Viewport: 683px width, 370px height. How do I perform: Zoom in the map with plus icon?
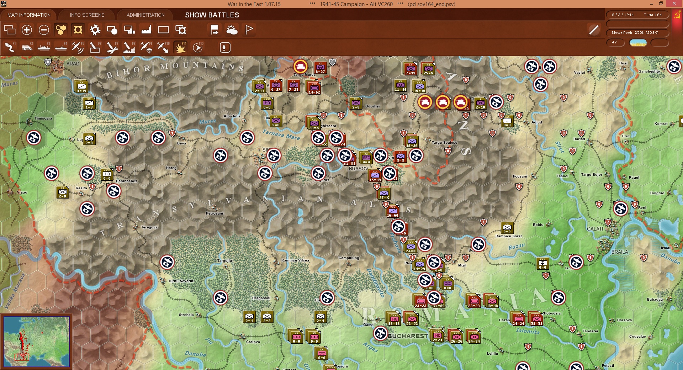(x=27, y=30)
